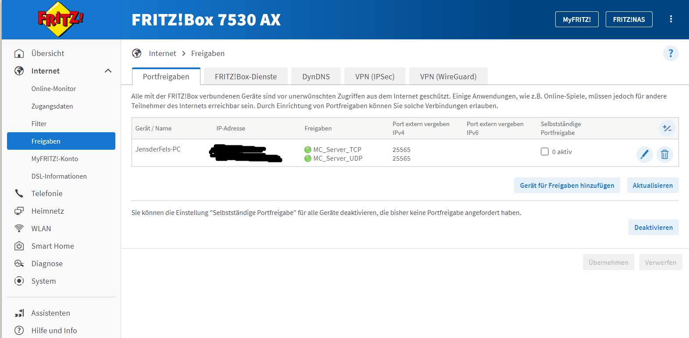Open the Assistenten menu label
Viewport: 689px width, 338px height.
(x=50, y=313)
